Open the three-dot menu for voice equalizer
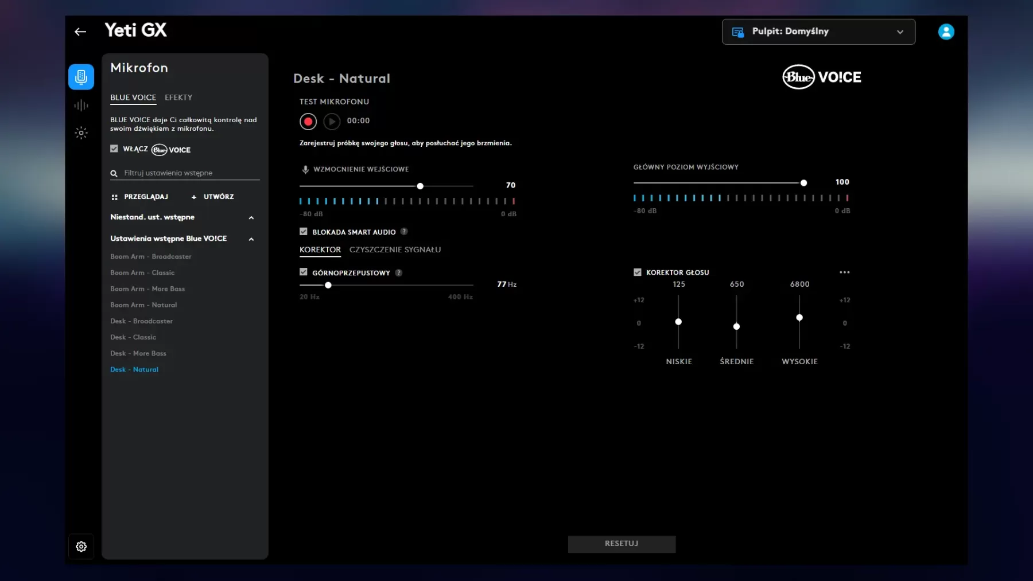The width and height of the screenshot is (1033, 581). click(x=844, y=272)
